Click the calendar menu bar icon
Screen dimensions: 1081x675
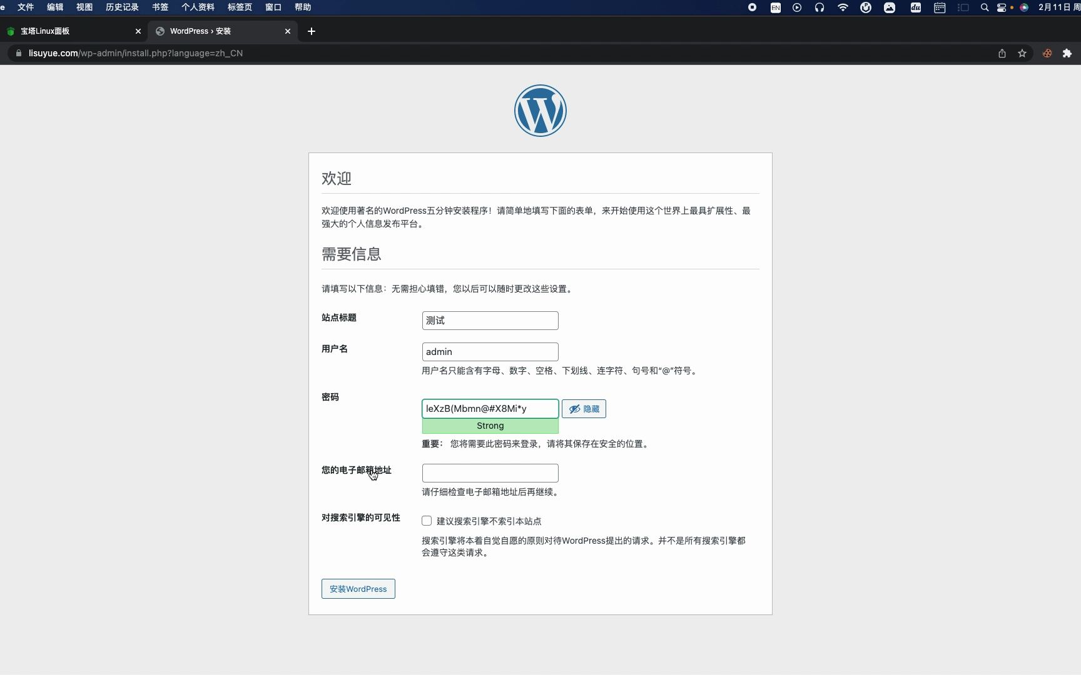940,7
